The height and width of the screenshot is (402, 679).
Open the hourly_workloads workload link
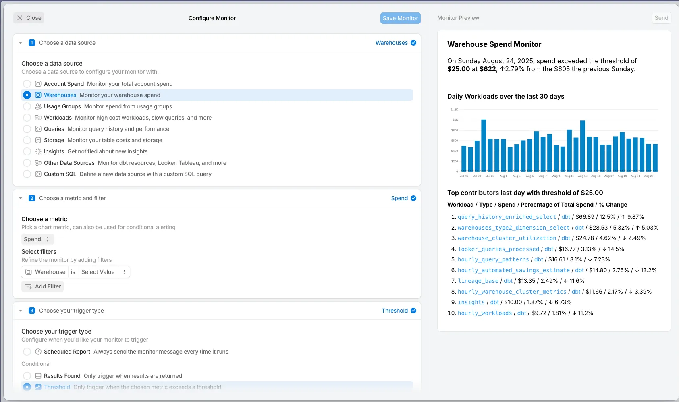pyautogui.click(x=485, y=313)
